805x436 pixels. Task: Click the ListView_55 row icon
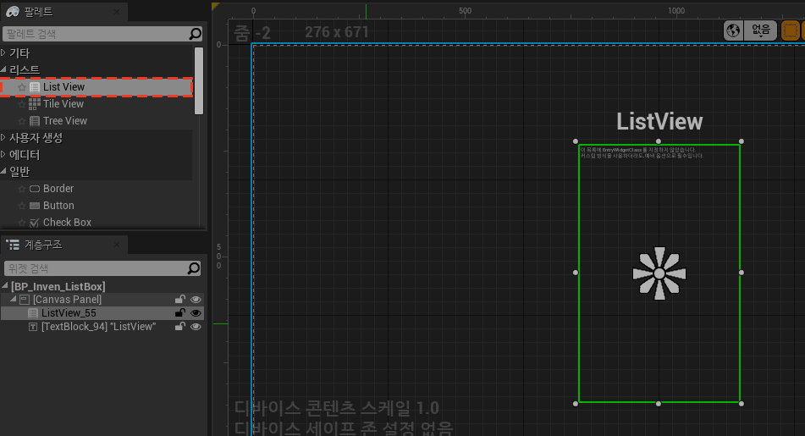click(33, 313)
